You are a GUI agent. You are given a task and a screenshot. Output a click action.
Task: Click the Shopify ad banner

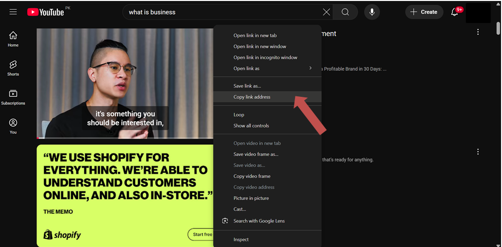point(125,196)
